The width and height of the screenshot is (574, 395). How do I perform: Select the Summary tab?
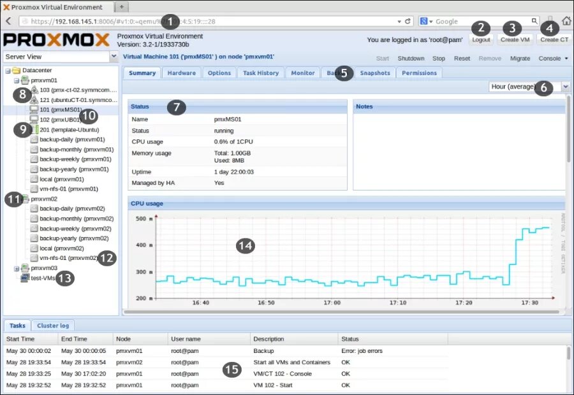tap(142, 73)
